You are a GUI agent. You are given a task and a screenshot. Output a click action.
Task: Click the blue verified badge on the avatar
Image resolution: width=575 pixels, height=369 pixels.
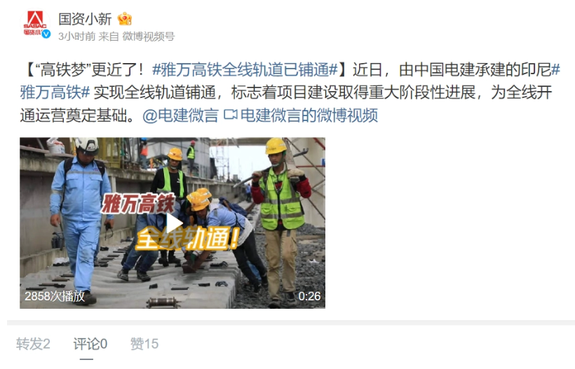[x=46, y=34]
